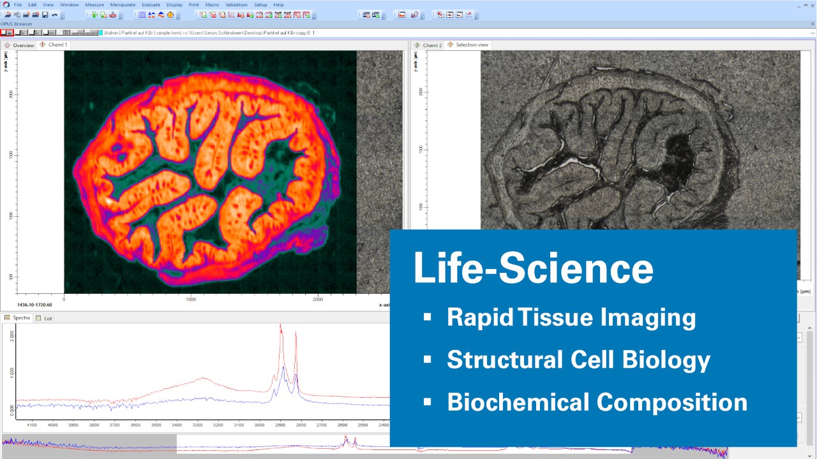This screenshot has height=459, width=817.
Task: Switch to the Chemi 1 tab
Action: (x=54, y=45)
